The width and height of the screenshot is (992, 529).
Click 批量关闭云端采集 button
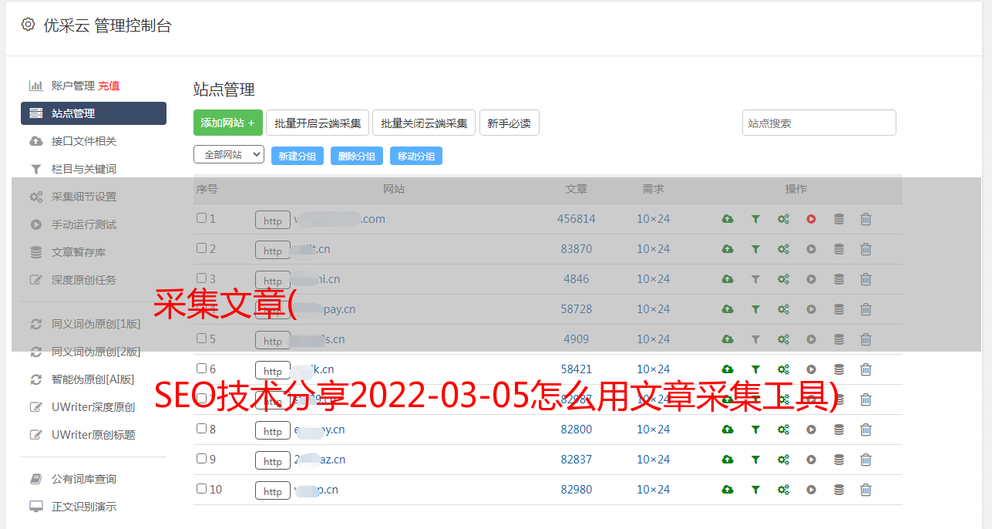[424, 123]
